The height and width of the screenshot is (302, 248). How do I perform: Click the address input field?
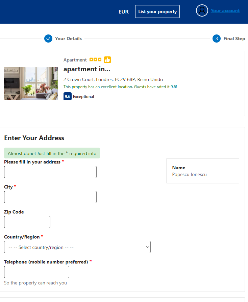(x=50, y=172)
